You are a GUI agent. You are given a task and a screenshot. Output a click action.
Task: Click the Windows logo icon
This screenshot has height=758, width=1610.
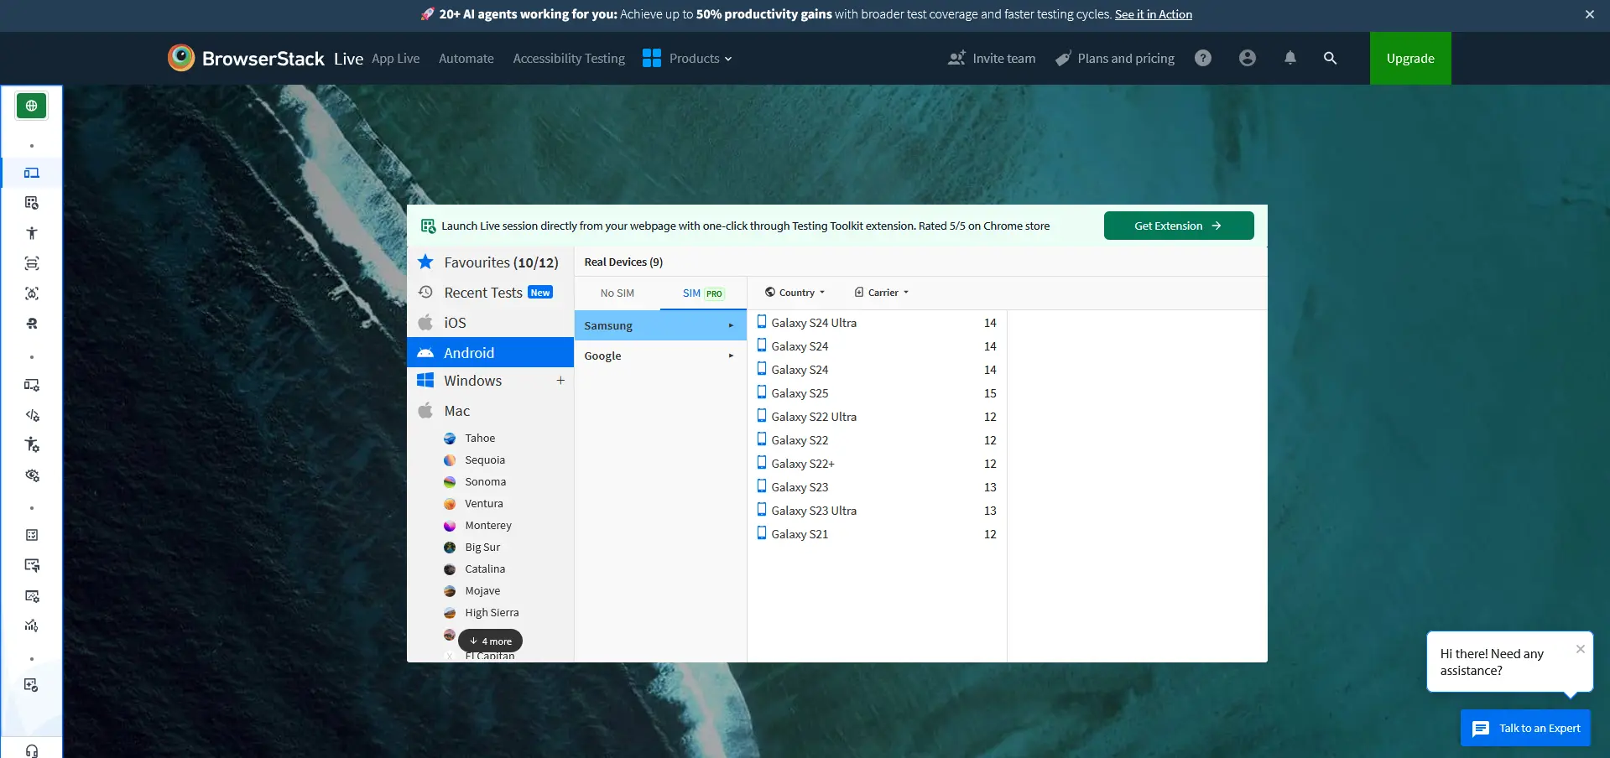(425, 381)
